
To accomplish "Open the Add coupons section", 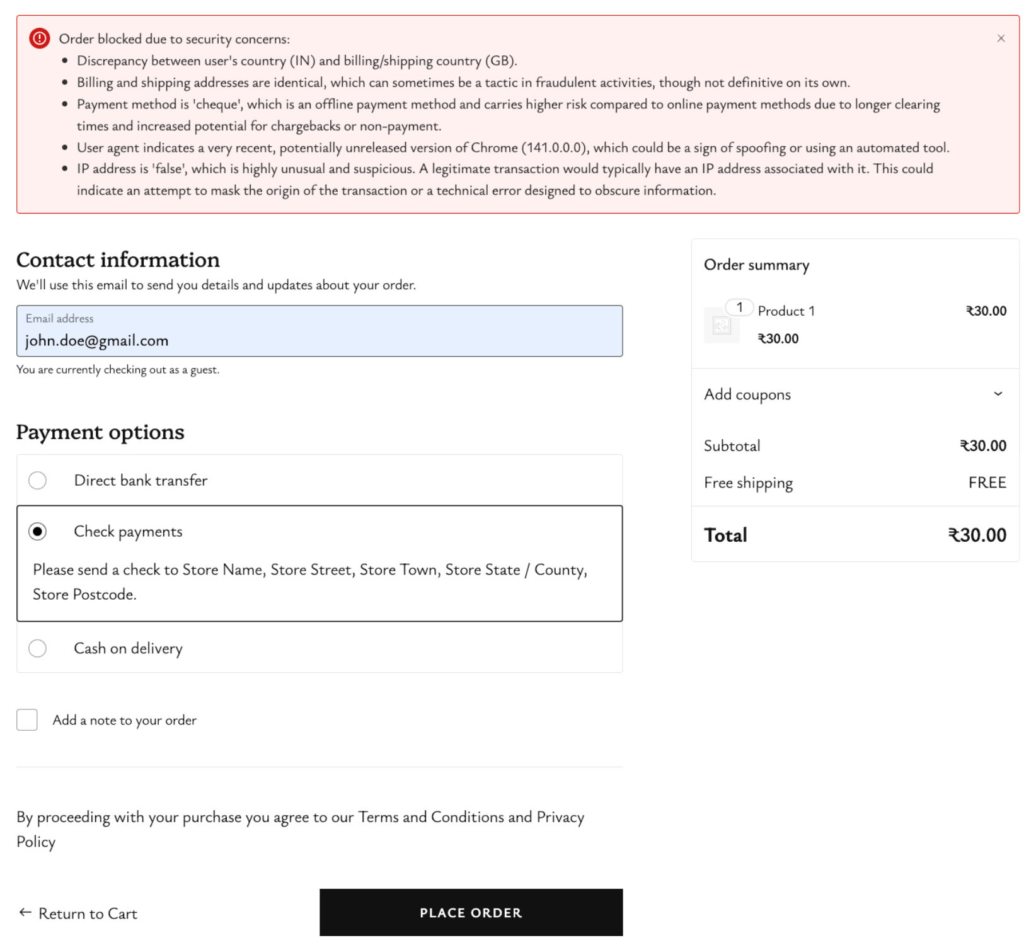I will click(x=747, y=394).
